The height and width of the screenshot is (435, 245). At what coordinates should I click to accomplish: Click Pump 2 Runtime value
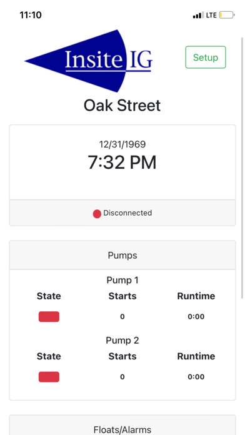[196, 377]
